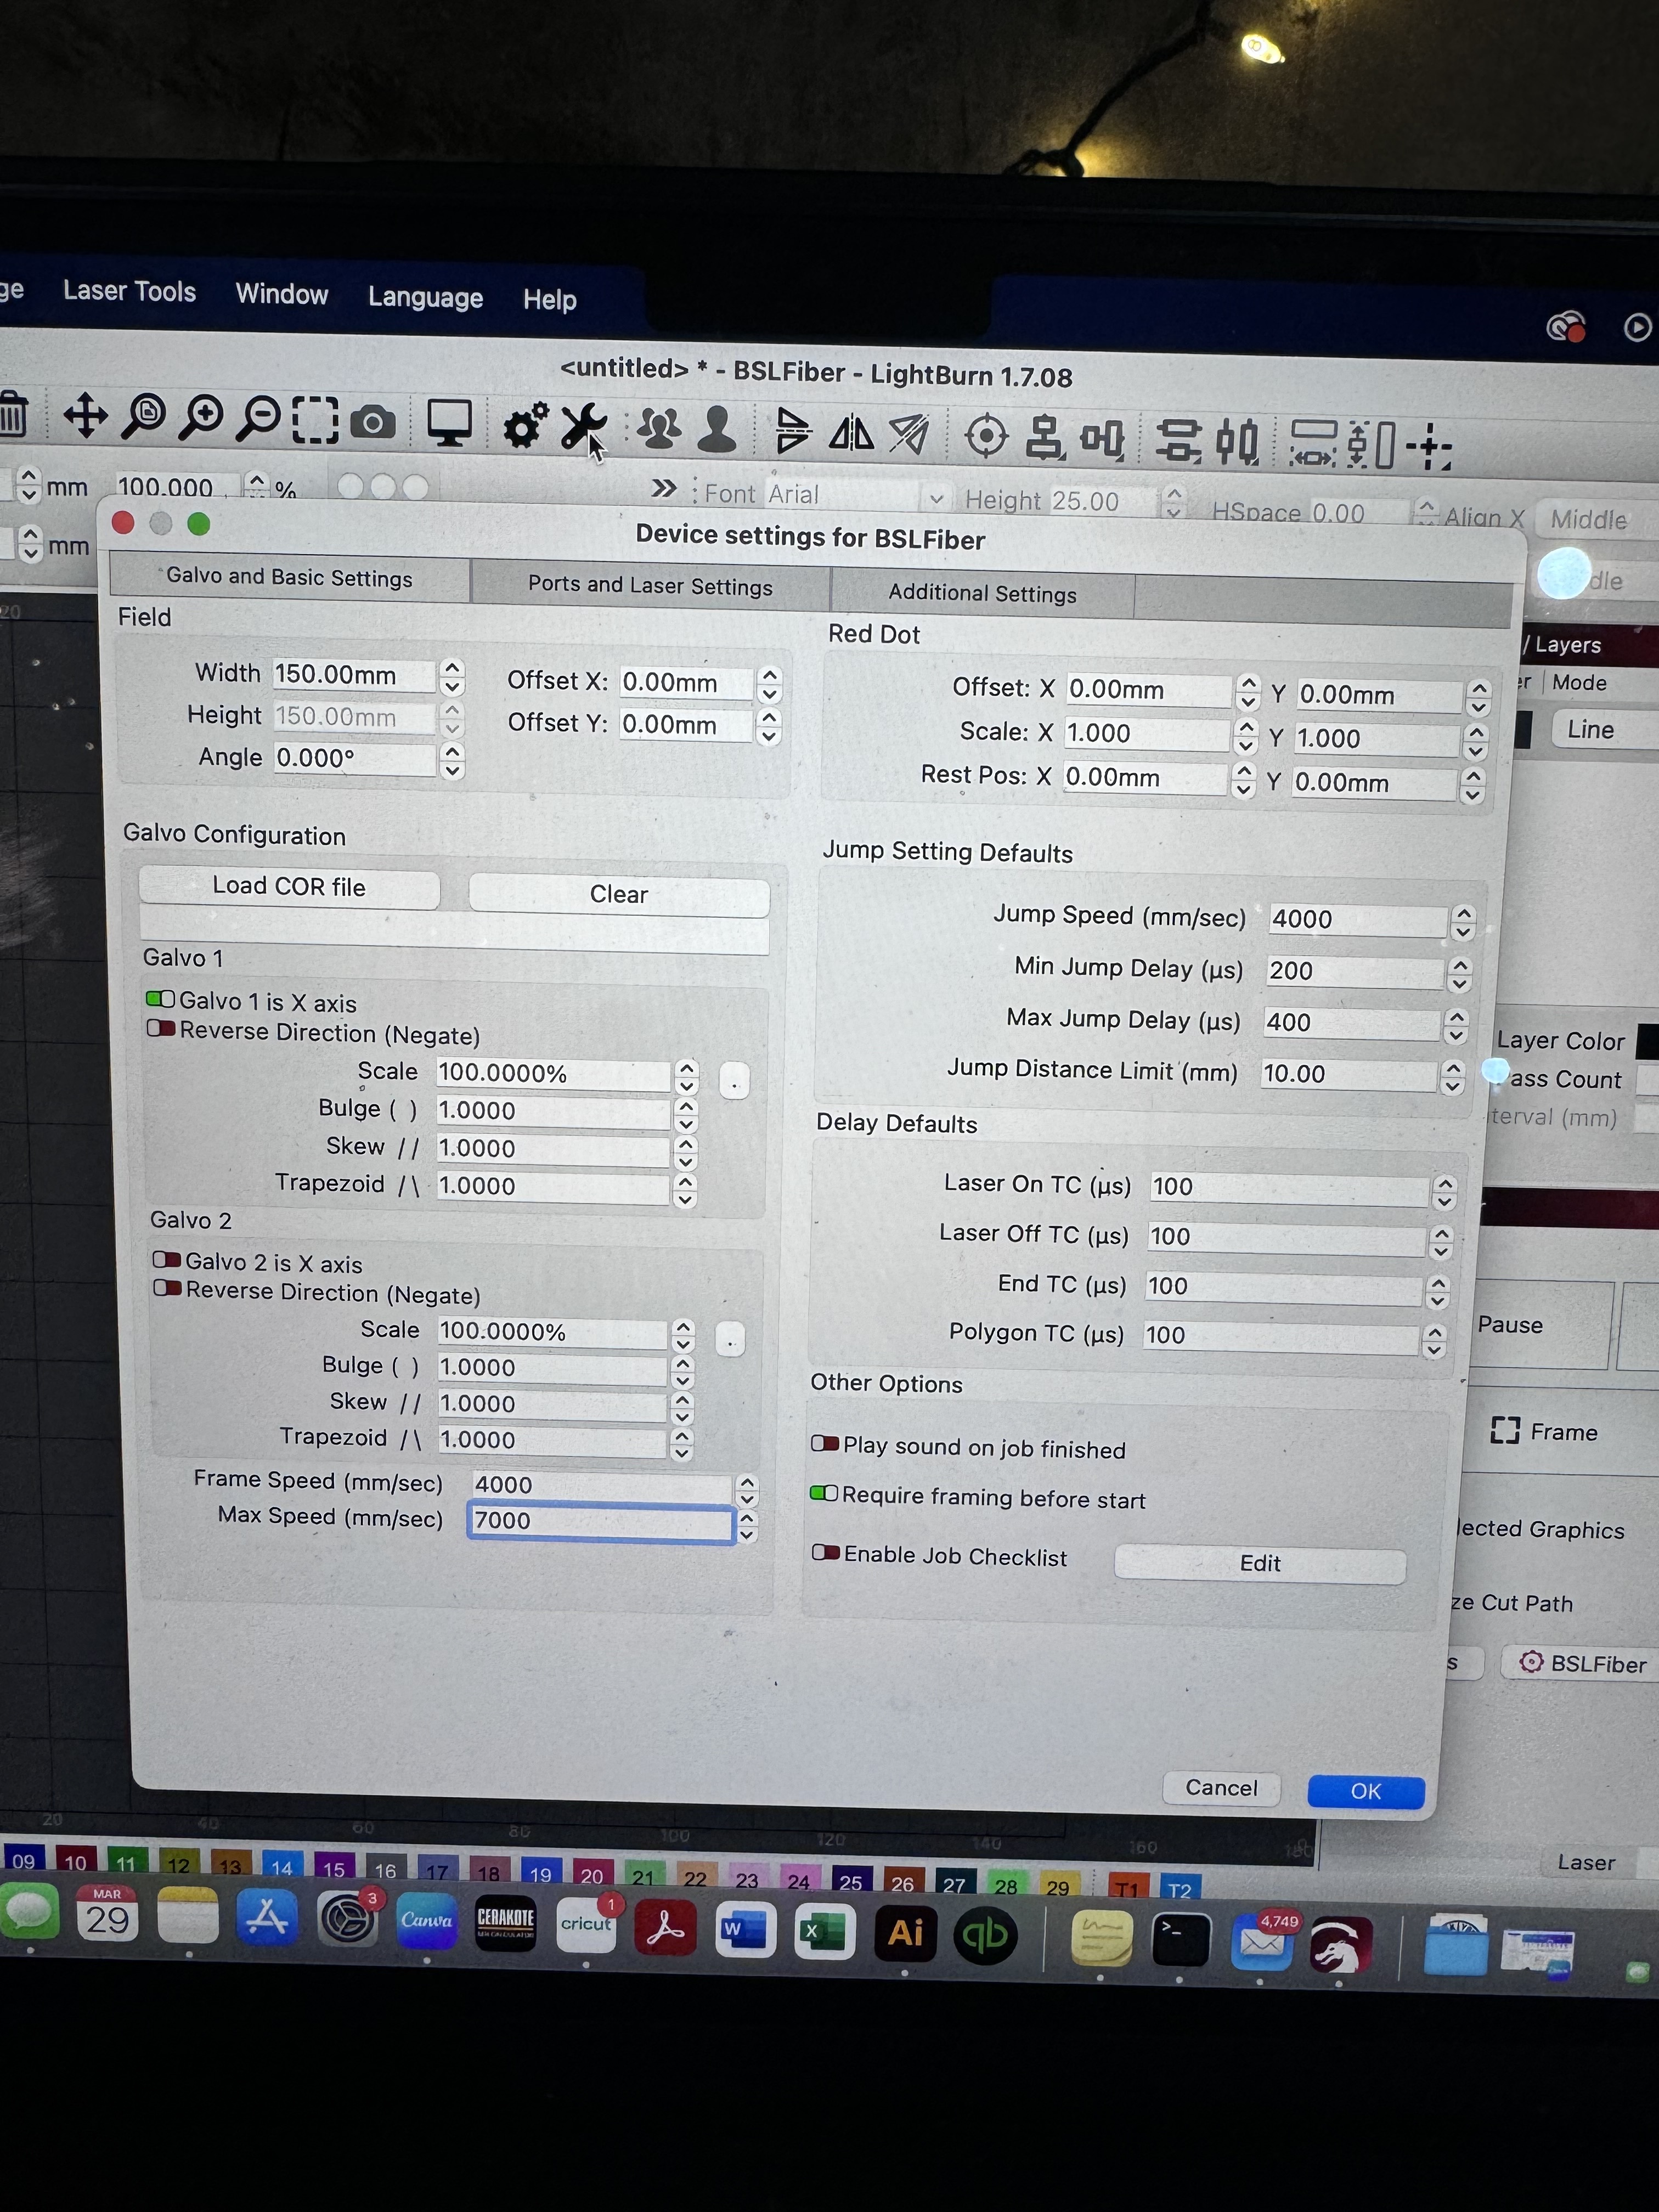The image size is (1659, 2212).
Task: Click the Galvo 1 Scale stepper
Action: (686, 1077)
